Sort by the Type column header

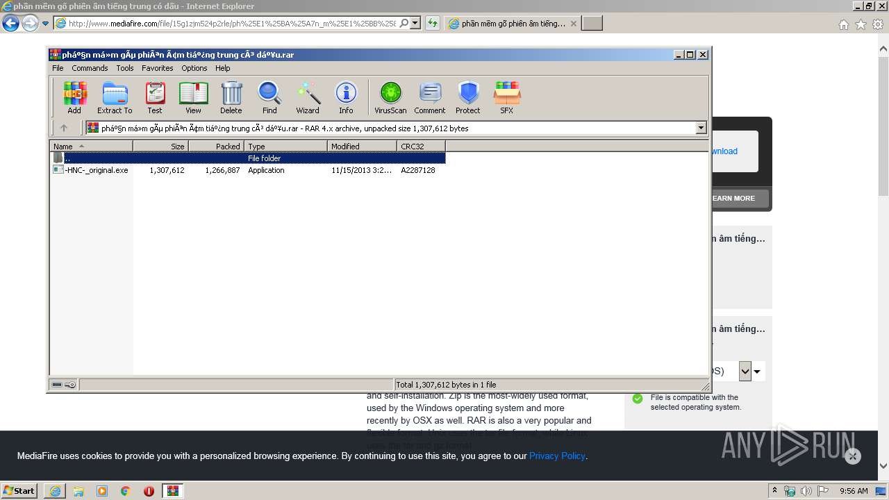pos(285,146)
